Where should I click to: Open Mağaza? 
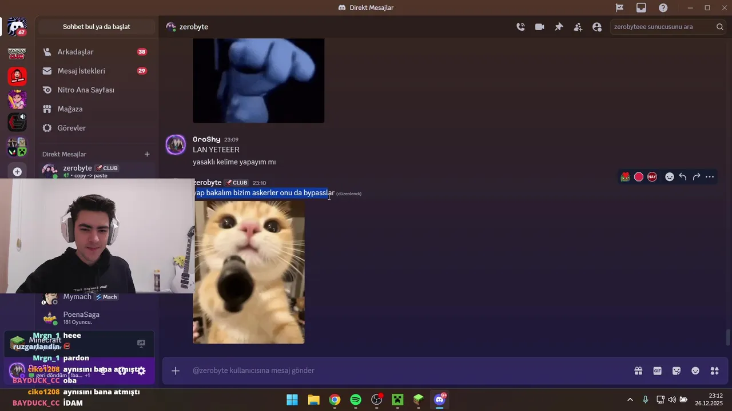(x=96, y=109)
